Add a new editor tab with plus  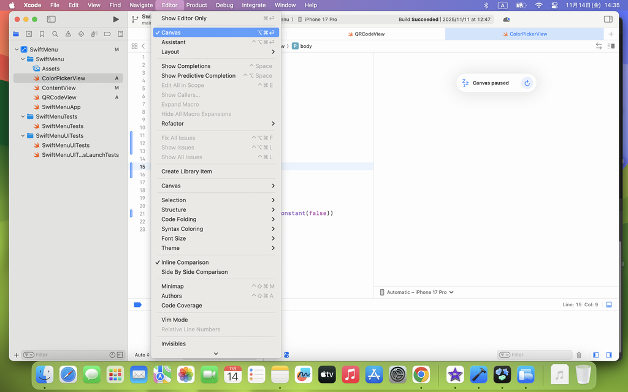611,34
